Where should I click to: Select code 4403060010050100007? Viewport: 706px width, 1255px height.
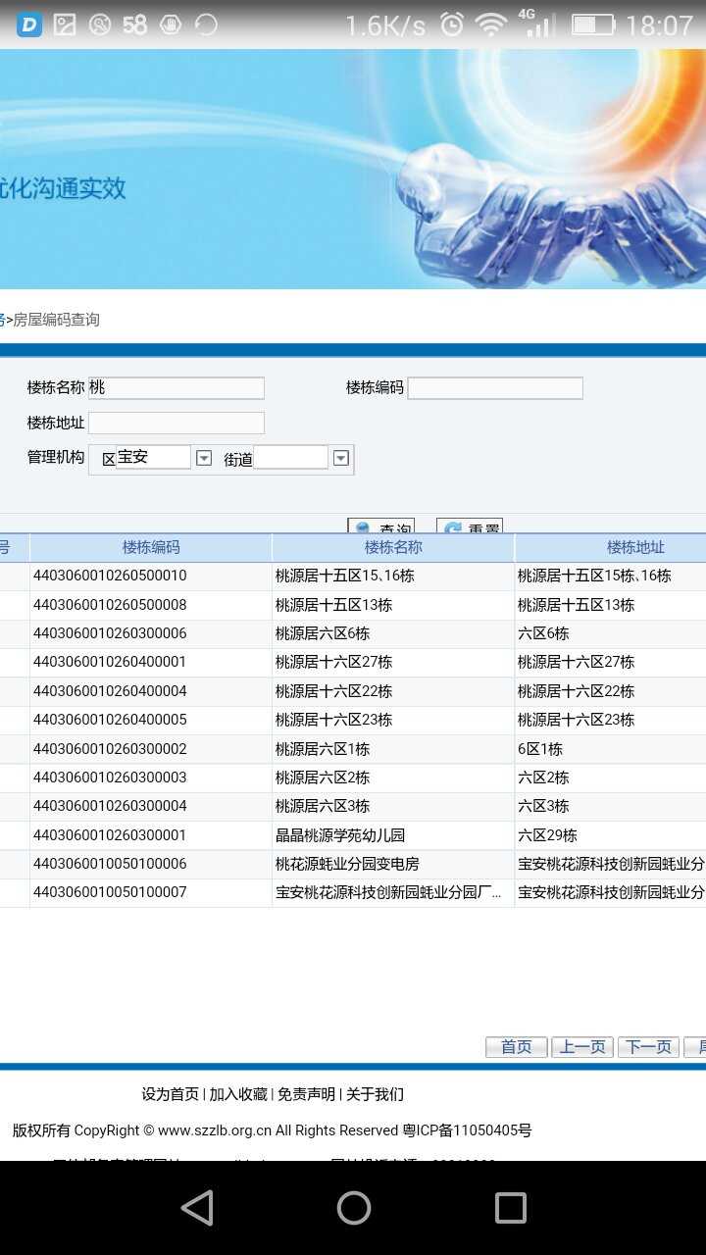pos(110,892)
